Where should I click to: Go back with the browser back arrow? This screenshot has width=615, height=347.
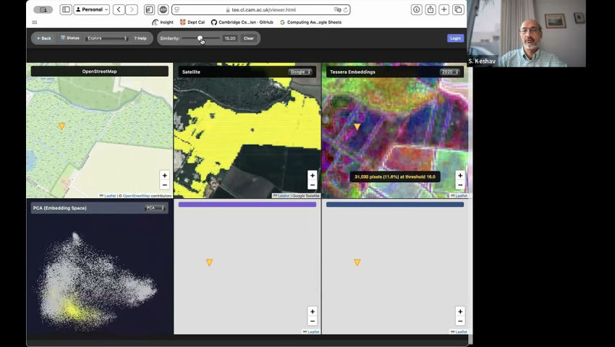[x=119, y=10]
